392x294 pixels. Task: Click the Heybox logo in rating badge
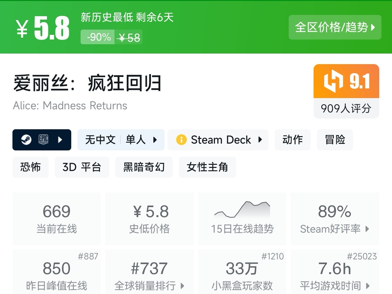[333, 82]
